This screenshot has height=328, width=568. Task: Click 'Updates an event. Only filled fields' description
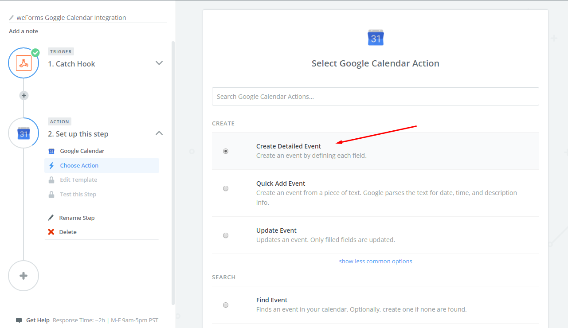[x=325, y=240]
